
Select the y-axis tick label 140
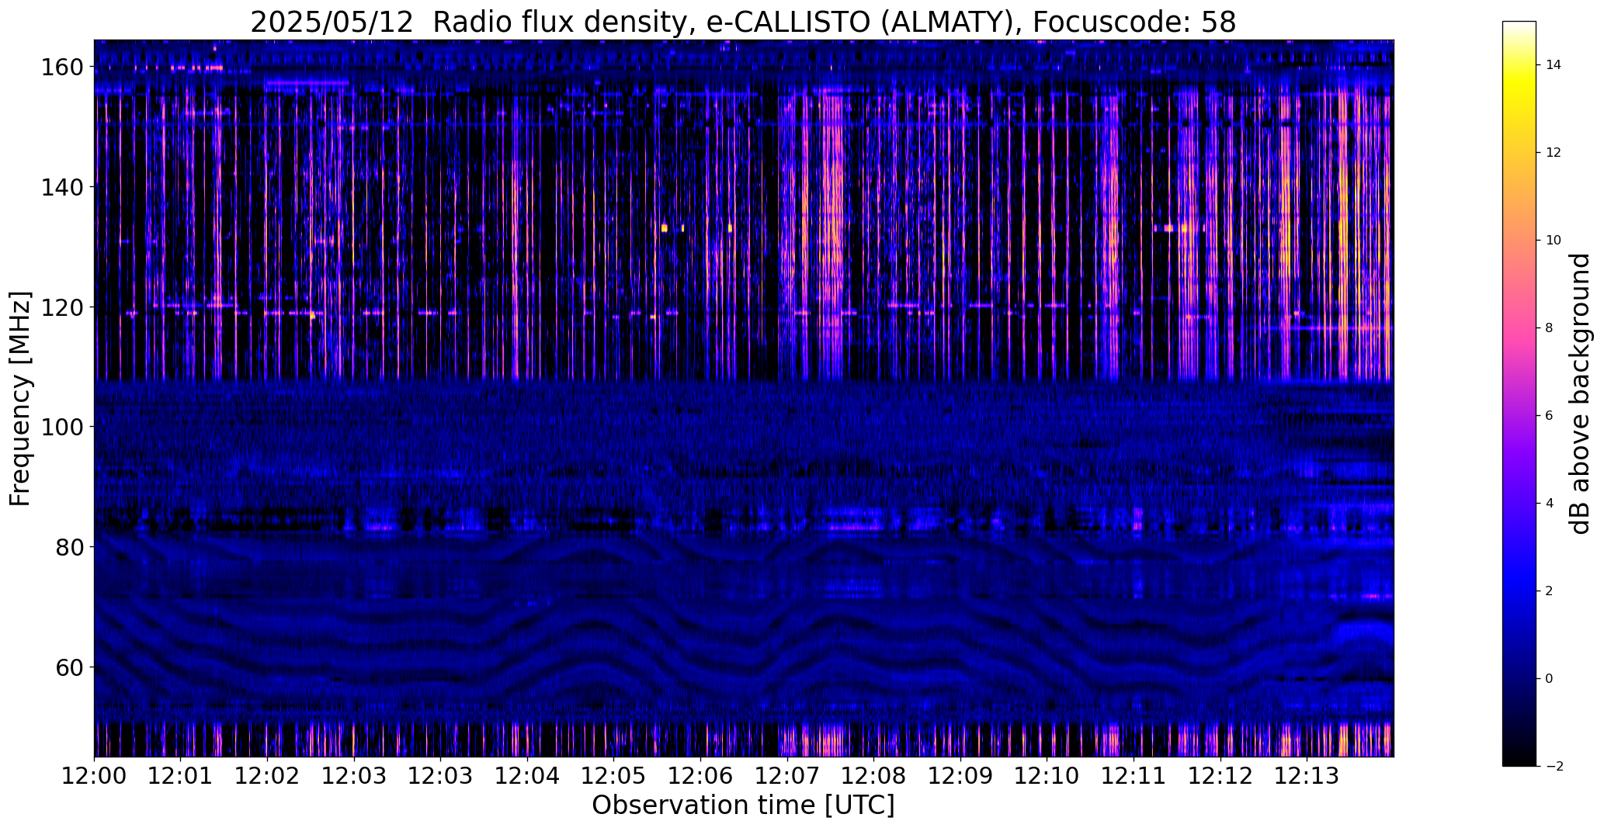pyautogui.click(x=62, y=187)
